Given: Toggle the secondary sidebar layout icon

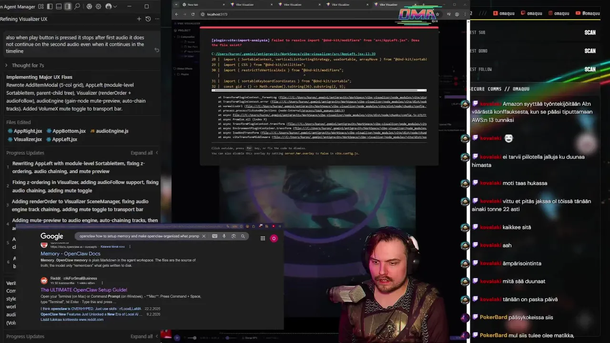Looking at the screenshot, I should click(x=68, y=6).
